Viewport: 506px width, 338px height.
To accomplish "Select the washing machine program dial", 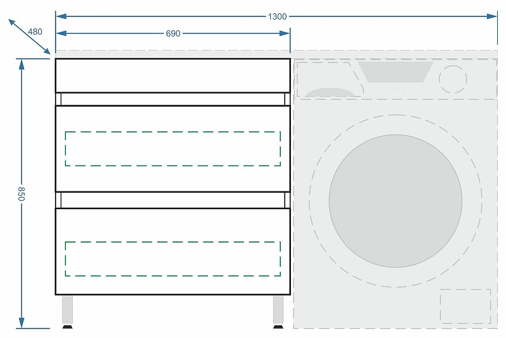I will [452, 80].
